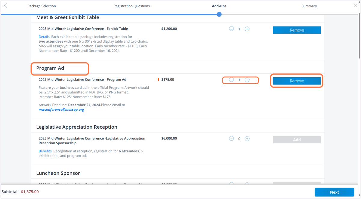
Task: Click the Program Ad section heading
Action: pyautogui.click(x=50, y=68)
